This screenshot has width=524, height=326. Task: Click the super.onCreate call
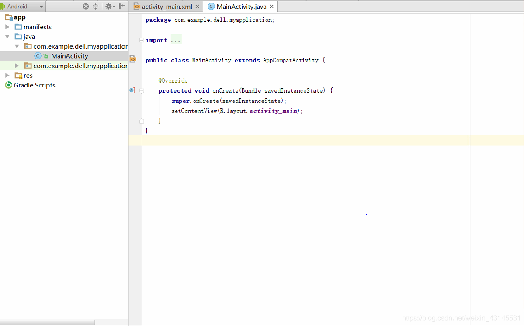pos(229,101)
